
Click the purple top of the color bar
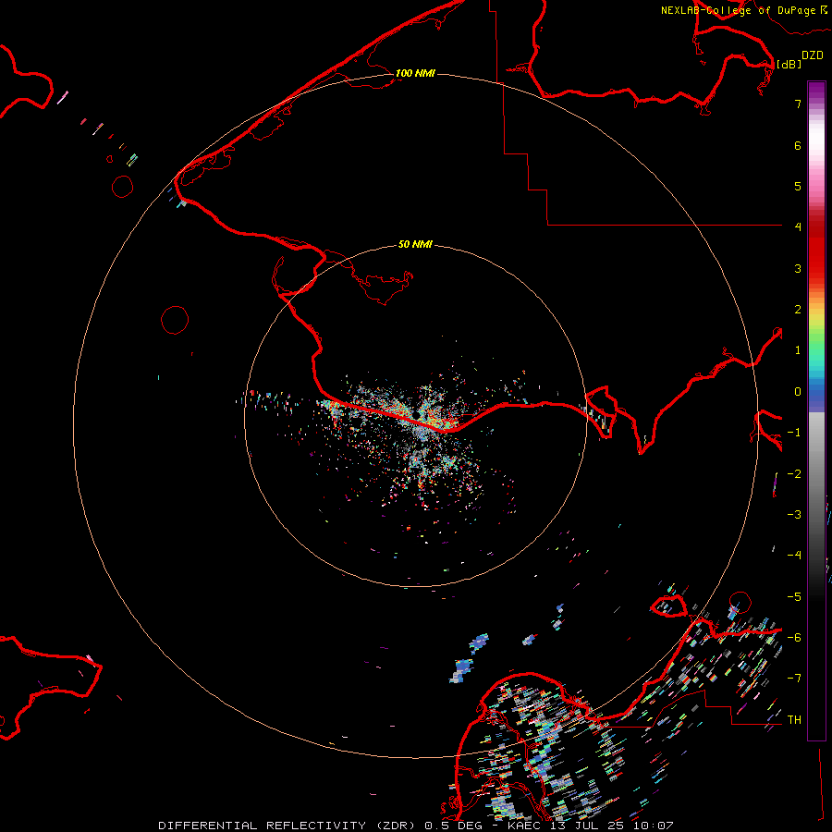tap(816, 91)
